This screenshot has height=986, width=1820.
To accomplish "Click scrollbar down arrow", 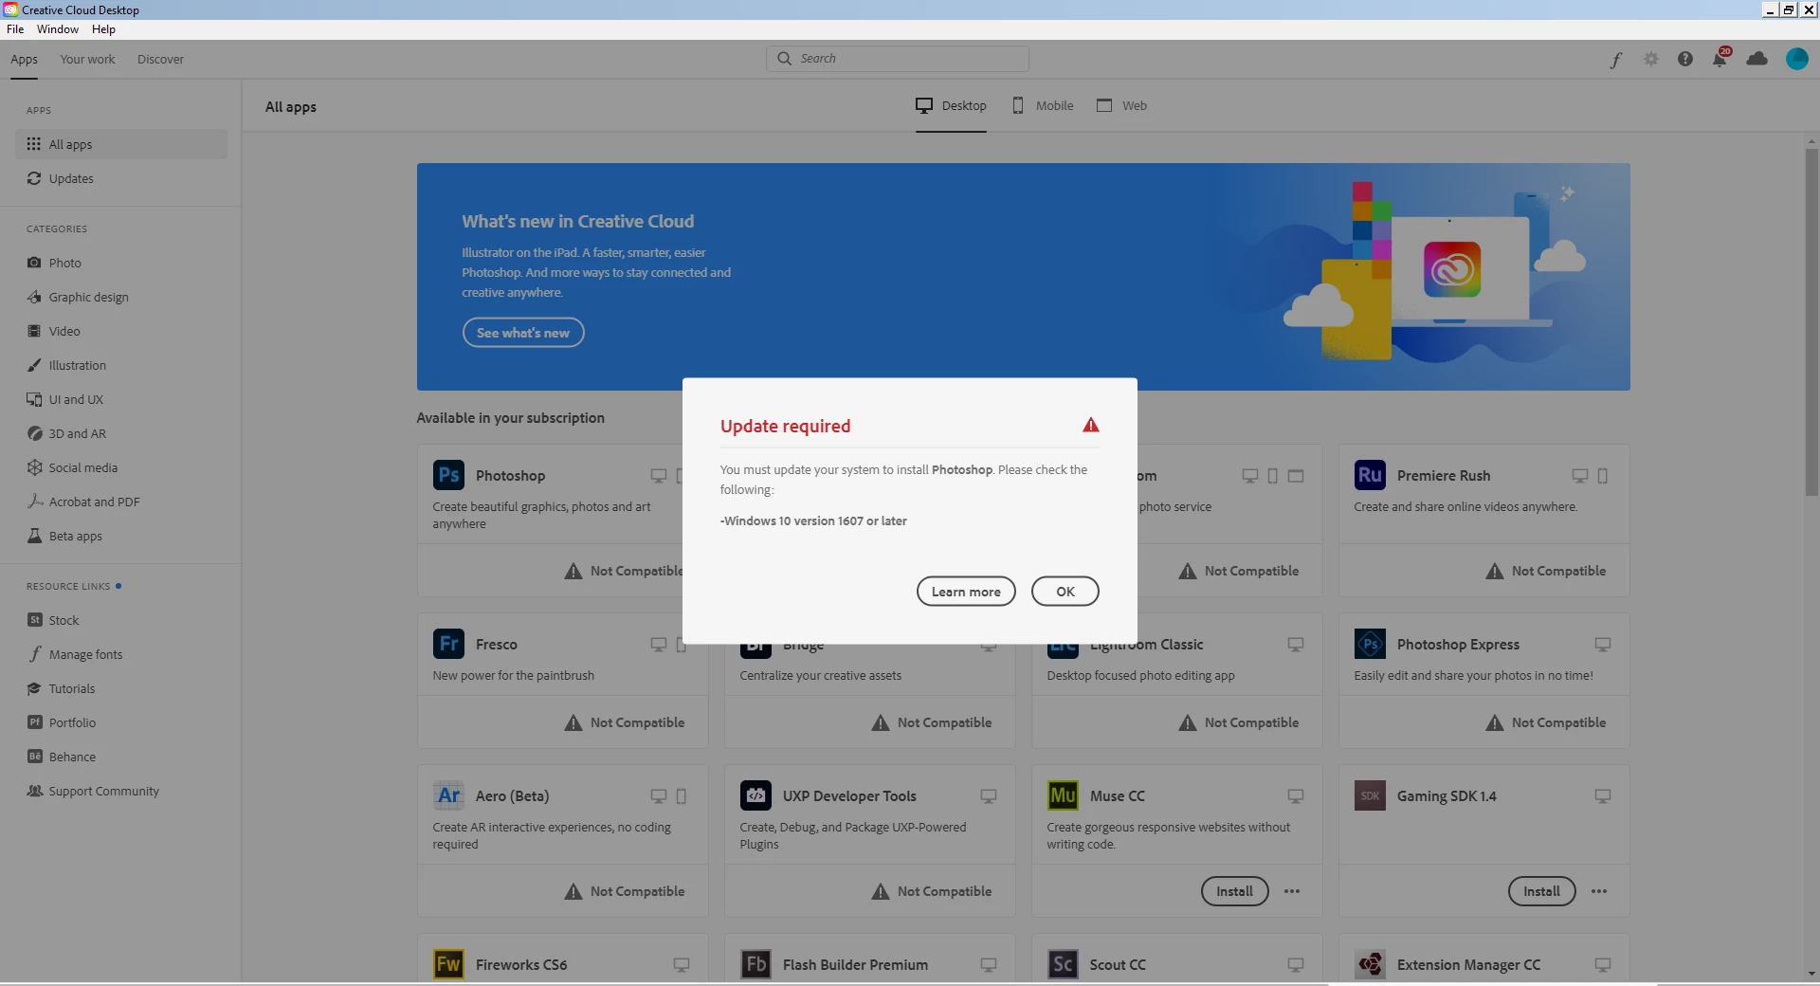I will (x=1811, y=974).
